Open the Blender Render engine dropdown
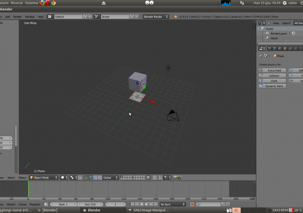 pyautogui.click(x=156, y=17)
